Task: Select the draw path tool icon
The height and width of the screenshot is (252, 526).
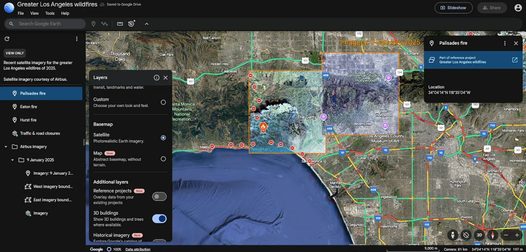Action: [105, 24]
